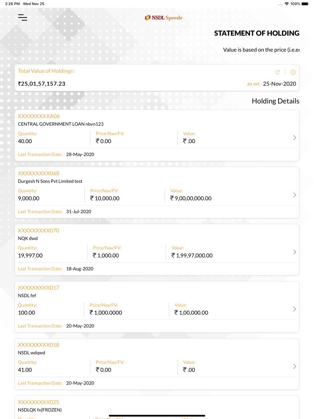This screenshot has height=419, width=314.
Task: Expand the Durgesh N Sons Pvt Limited holding
Action: click(x=295, y=195)
